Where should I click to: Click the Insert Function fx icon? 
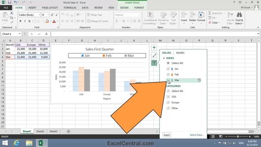coord(46,34)
